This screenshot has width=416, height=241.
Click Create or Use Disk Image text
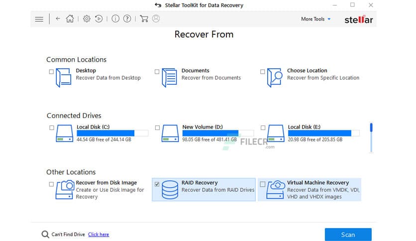tap(110, 193)
